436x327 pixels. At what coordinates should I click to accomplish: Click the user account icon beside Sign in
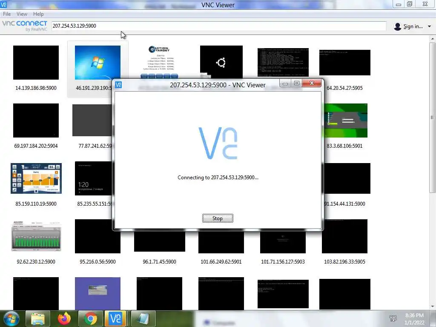[398, 26]
